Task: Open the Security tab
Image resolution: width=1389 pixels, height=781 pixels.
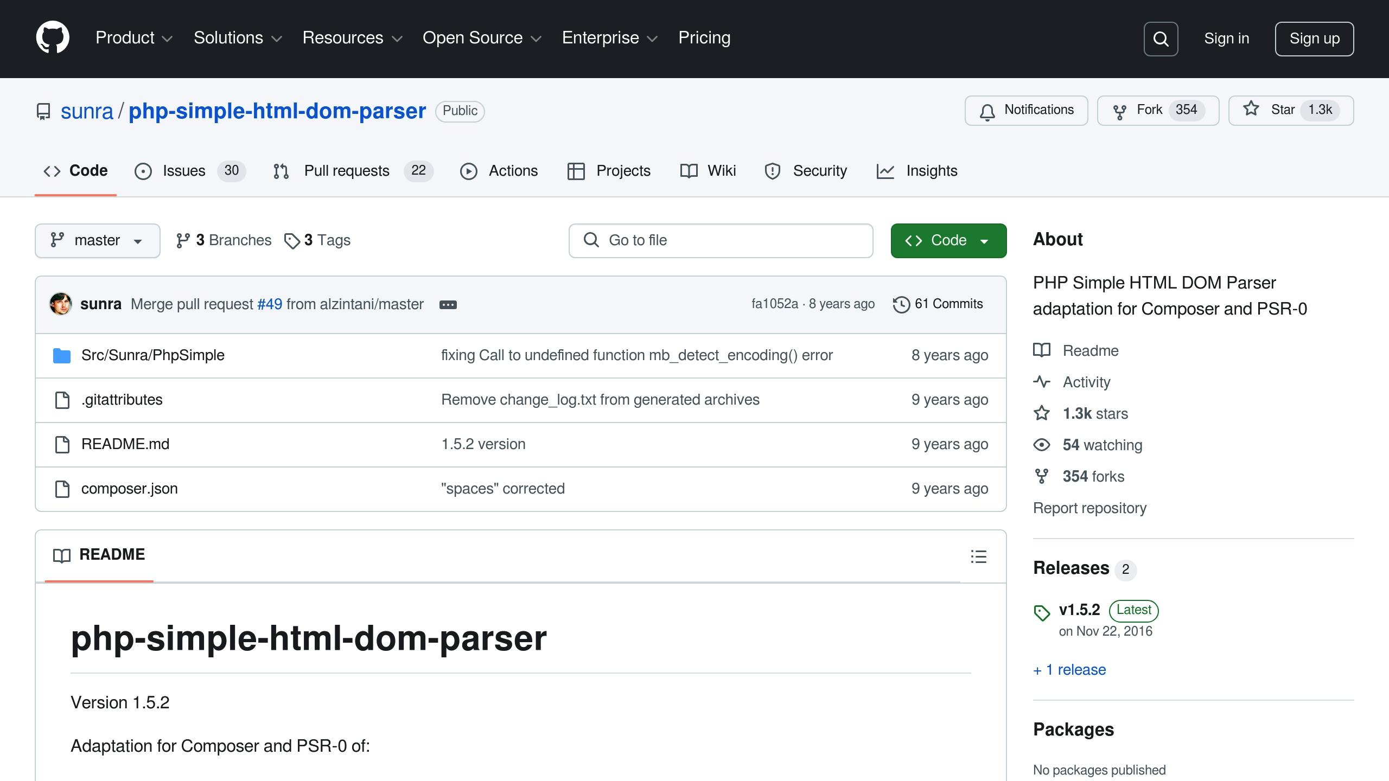Action: pyautogui.click(x=806, y=171)
